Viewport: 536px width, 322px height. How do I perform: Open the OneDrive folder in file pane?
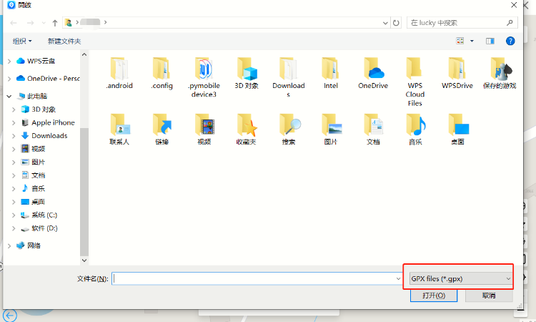tap(373, 73)
